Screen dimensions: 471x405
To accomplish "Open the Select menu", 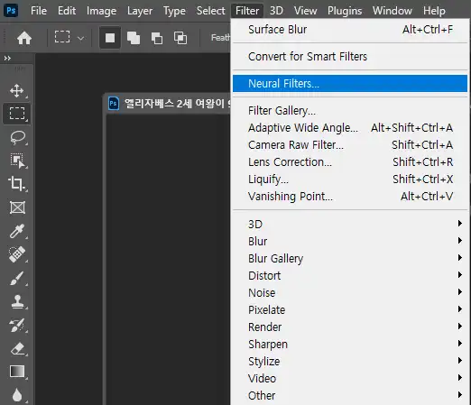I will pos(210,11).
